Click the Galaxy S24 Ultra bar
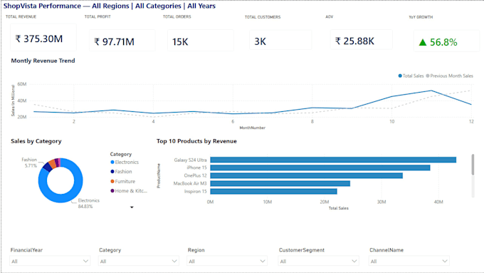The image size is (484, 273). coord(333,160)
